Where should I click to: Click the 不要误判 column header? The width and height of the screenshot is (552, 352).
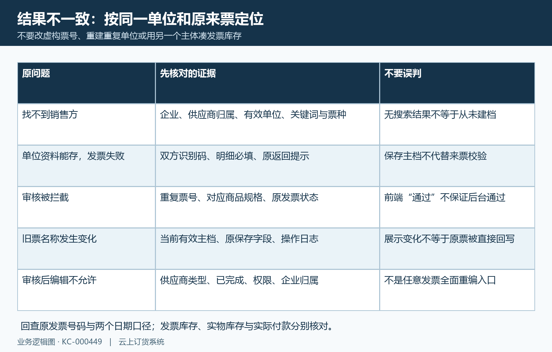[457, 83]
